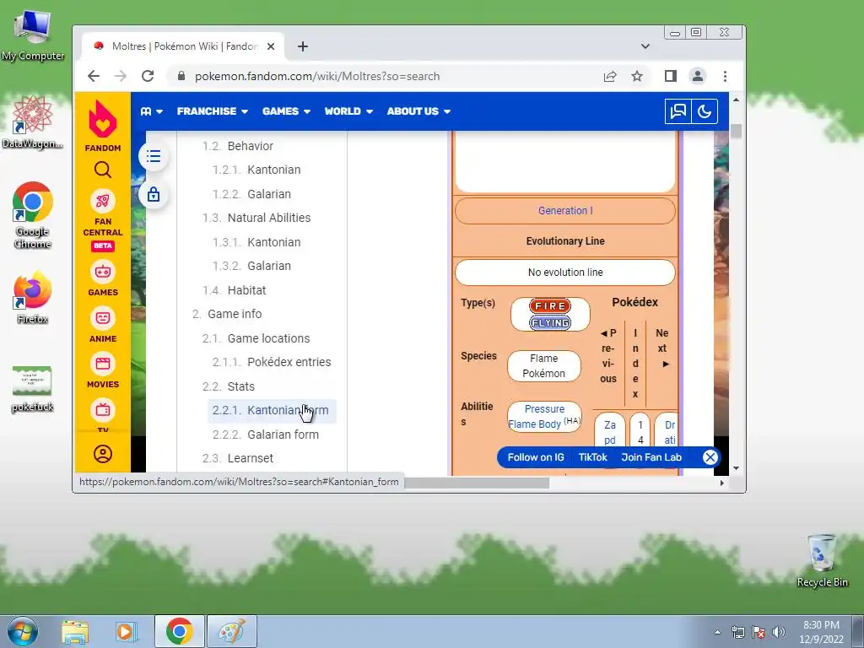Open the Flame Body ability link
Viewport: 864px width, 648px height.
point(534,424)
